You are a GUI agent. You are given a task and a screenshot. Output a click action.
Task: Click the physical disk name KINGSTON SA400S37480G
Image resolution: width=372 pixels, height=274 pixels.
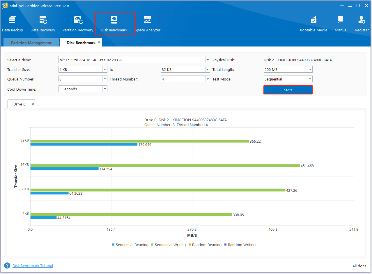(297, 60)
